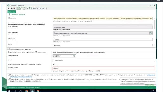Click the dropdown arrow beside the trash bucket
163x92 pixels.
coord(10,8)
